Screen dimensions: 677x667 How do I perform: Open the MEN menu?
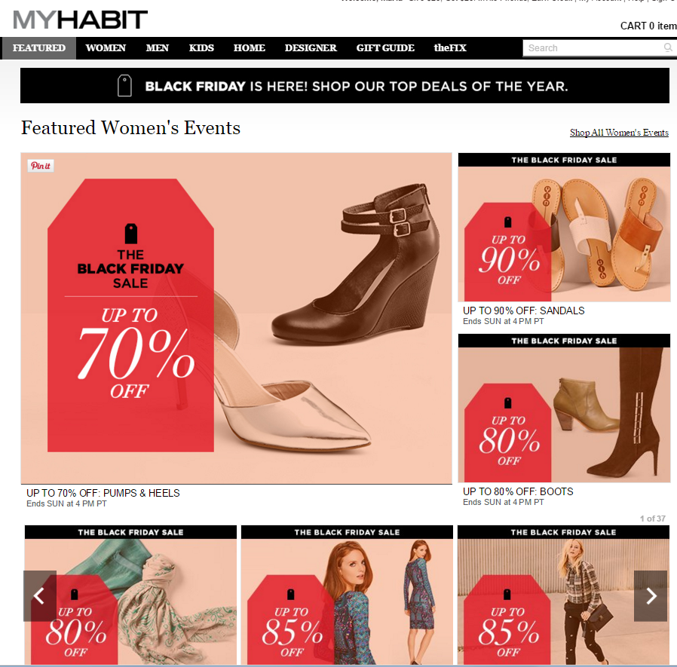(157, 48)
